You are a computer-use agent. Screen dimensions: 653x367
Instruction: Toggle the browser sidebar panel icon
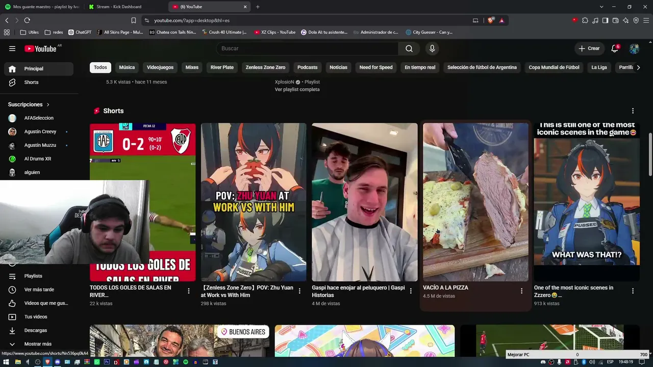(605, 20)
